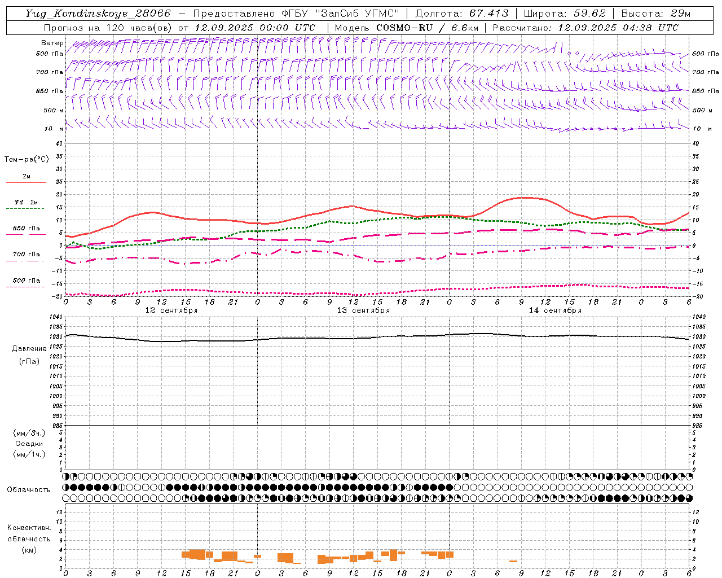The image size is (722, 578).
Task: Click the Высота: 29м header value
Action: pos(655,14)
